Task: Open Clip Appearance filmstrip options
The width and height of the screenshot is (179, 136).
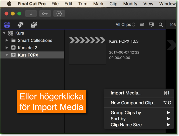Action: pyautogui.click(x=151, y=25)
